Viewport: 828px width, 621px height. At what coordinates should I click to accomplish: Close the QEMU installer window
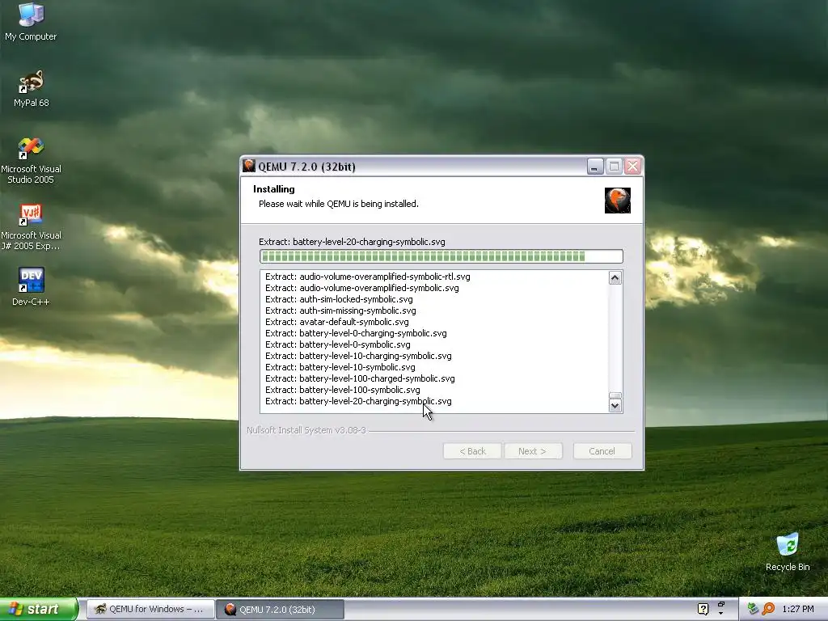coord(632,167)
